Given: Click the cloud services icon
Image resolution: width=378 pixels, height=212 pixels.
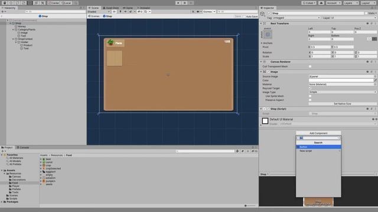Looking at the screenshot, I should (321, 3).
